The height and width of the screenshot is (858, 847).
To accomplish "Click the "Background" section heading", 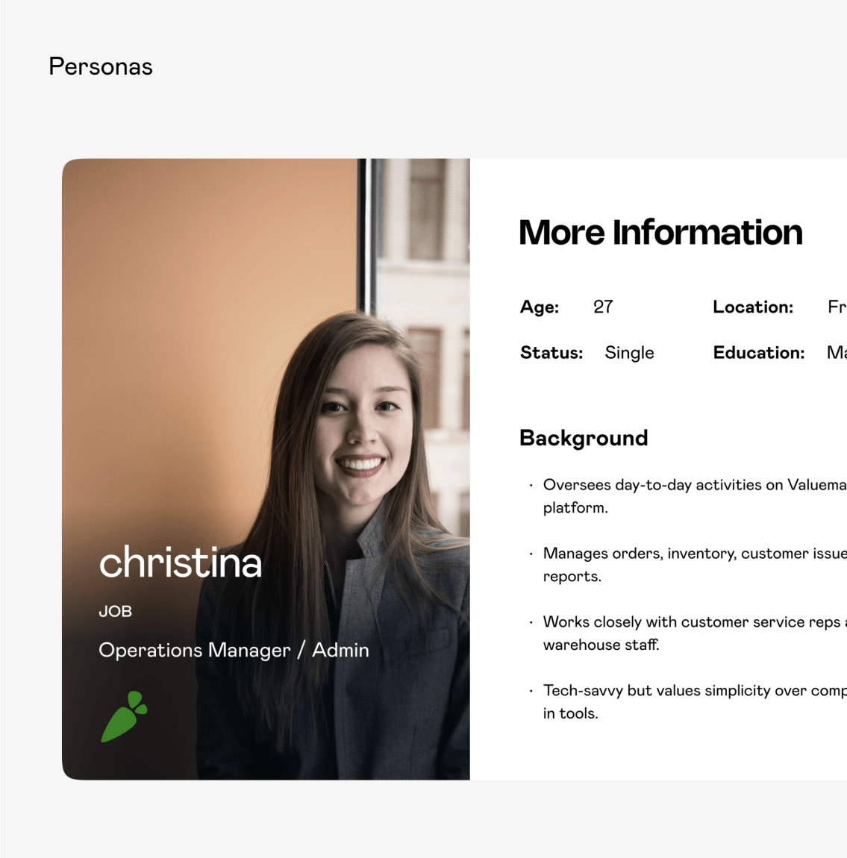I will (584, 438).
